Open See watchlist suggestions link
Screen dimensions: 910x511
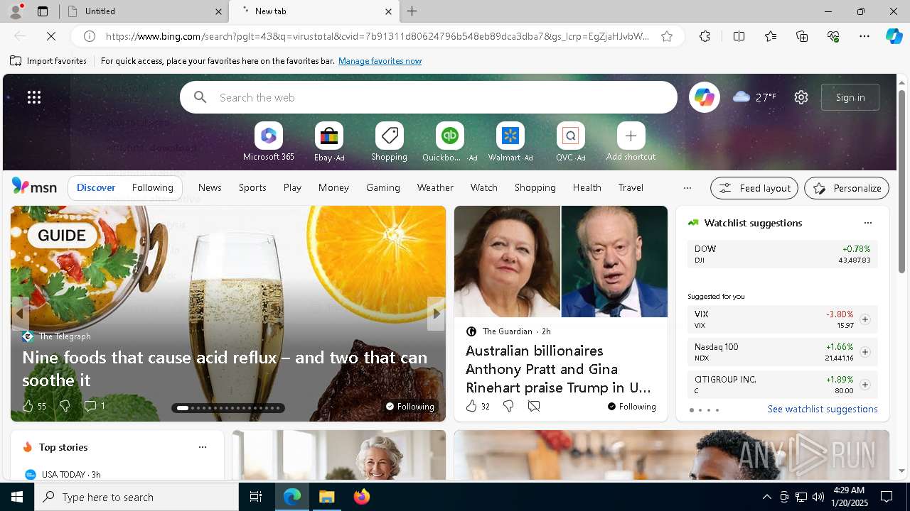[x=823, y=409]
